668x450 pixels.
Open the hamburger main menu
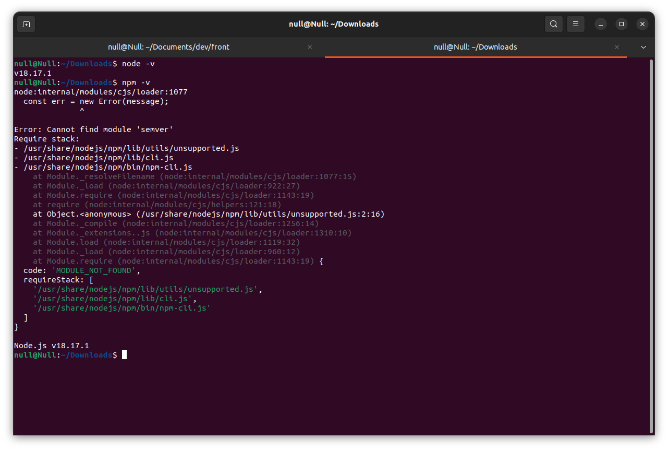pos(576,24)
